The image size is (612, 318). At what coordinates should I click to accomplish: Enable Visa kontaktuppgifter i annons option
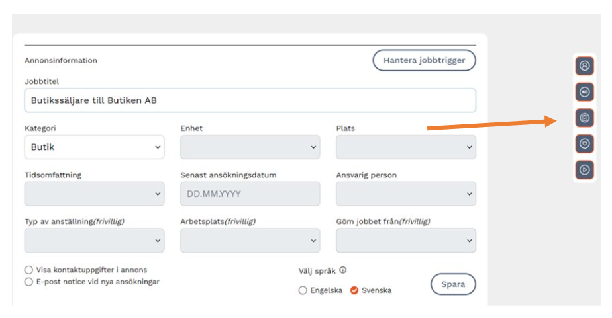click(28, 270)
